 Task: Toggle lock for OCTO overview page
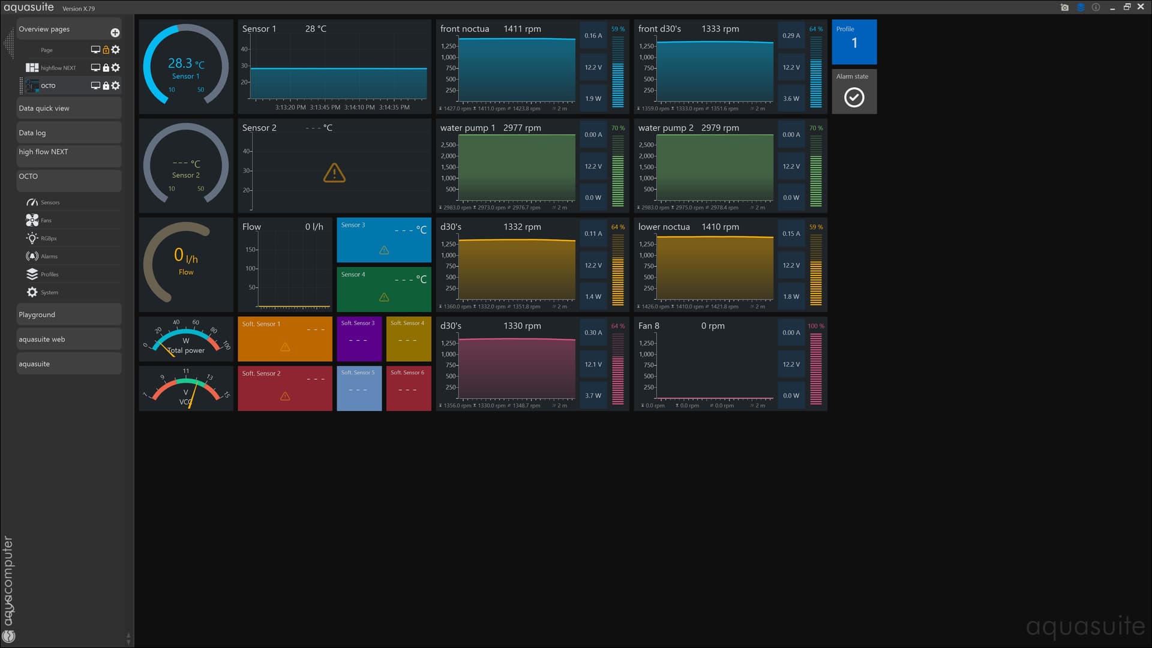[106, 86]
